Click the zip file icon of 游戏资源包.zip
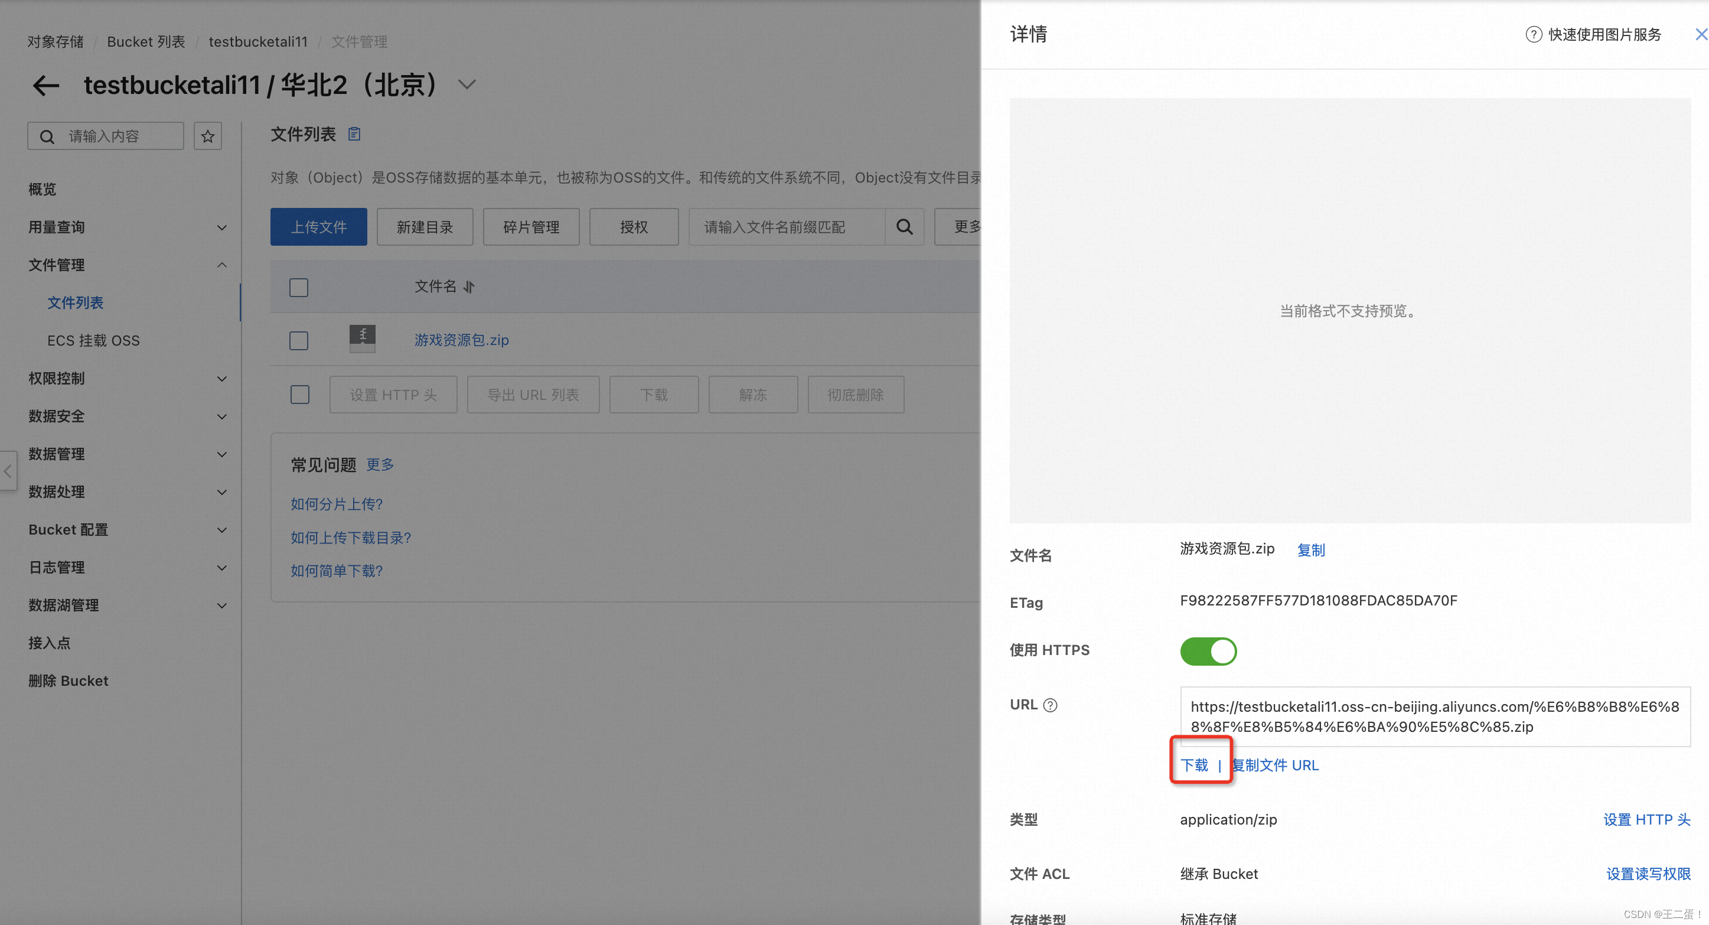The width and height of the screenshot is (1709, 925). (x=362, y=338)
